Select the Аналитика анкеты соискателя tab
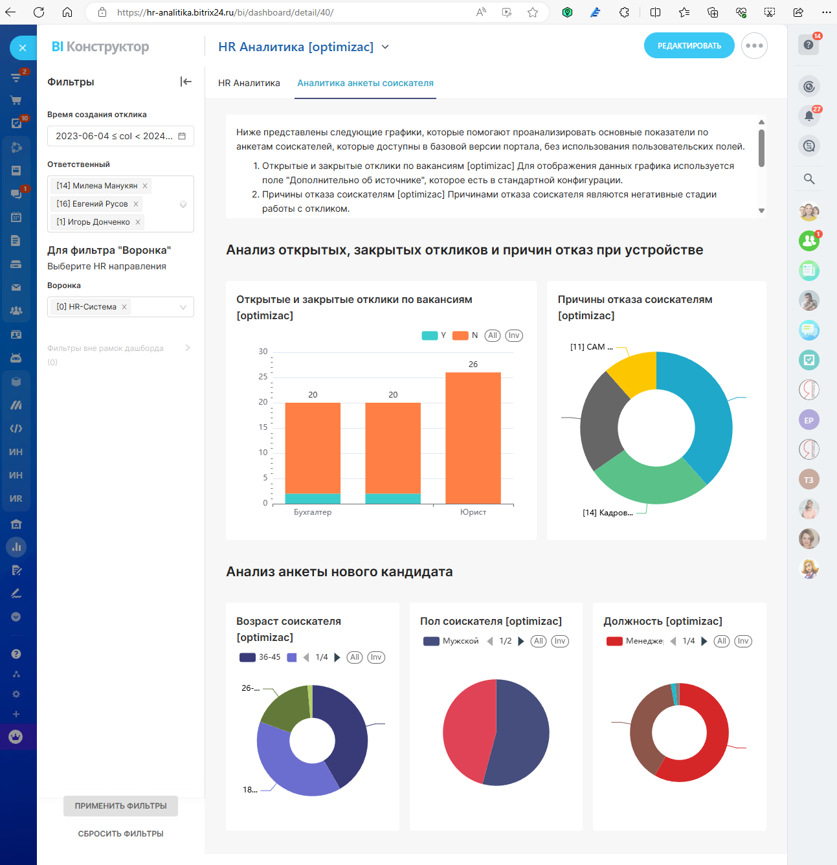 pos(365,83)
